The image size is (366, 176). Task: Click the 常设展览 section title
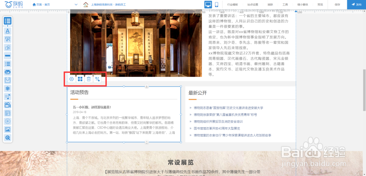point(181,162)
